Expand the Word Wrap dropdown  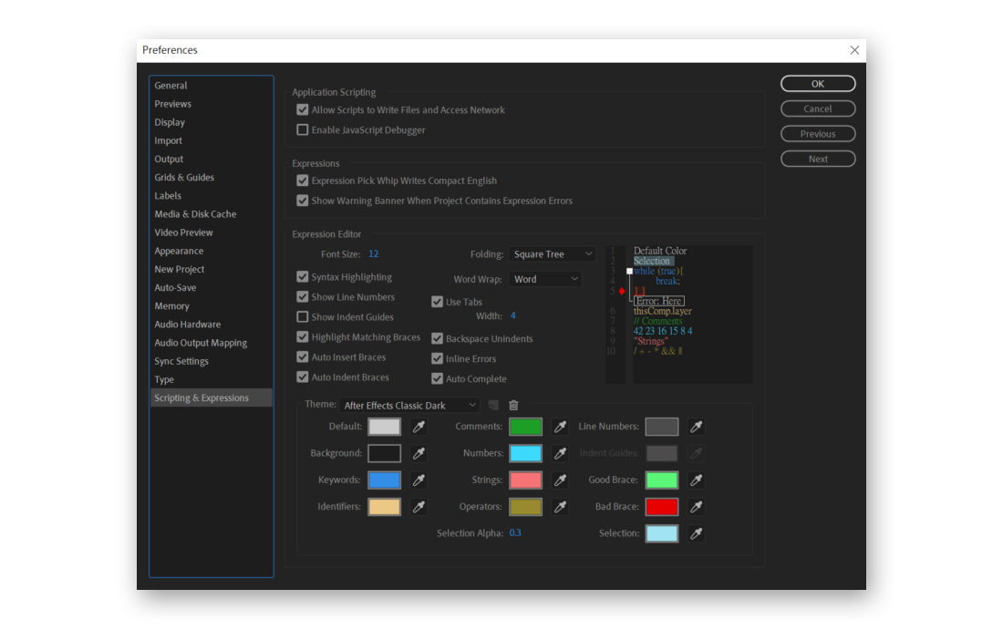[x=544, y=279]
